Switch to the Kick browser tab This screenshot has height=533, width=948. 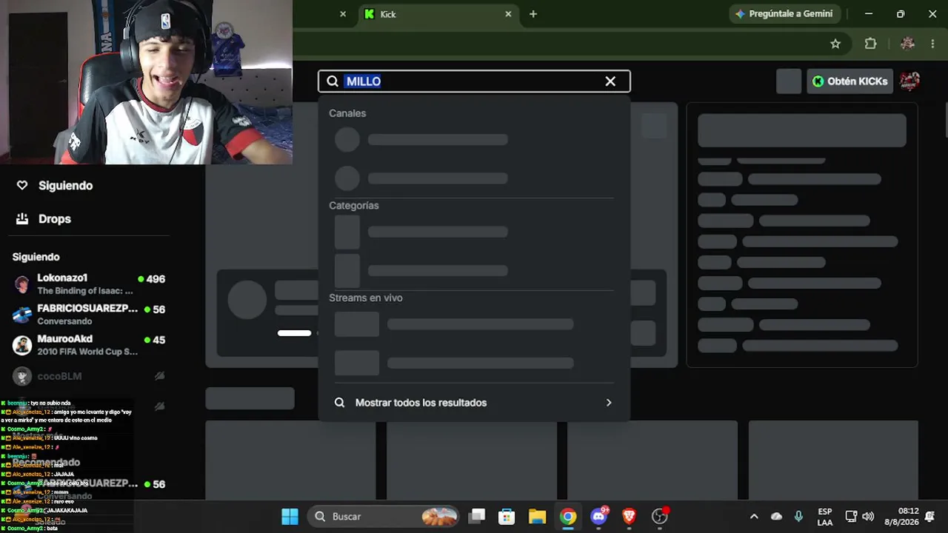[437, 14]
